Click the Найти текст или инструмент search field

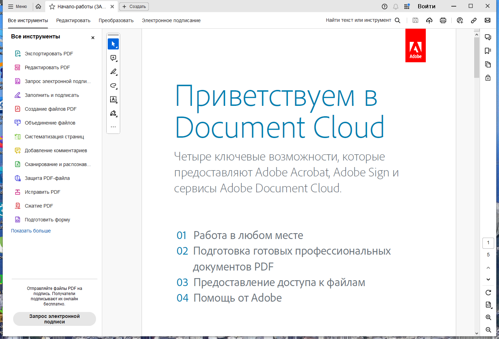pos(363,20)
